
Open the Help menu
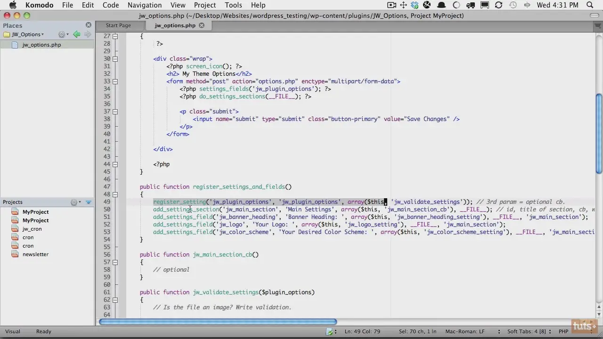pyautogui.click(x=258, y=5)
